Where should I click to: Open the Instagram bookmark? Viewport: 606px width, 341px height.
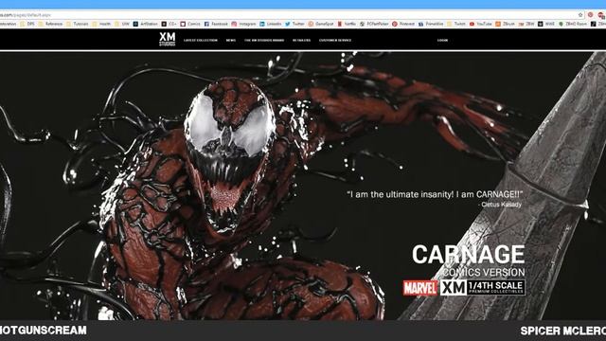tap(244, 24)
